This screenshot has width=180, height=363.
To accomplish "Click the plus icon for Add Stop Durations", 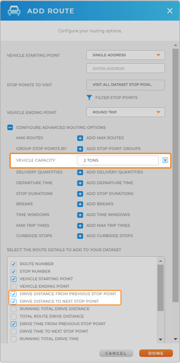I will pos(80,194).
